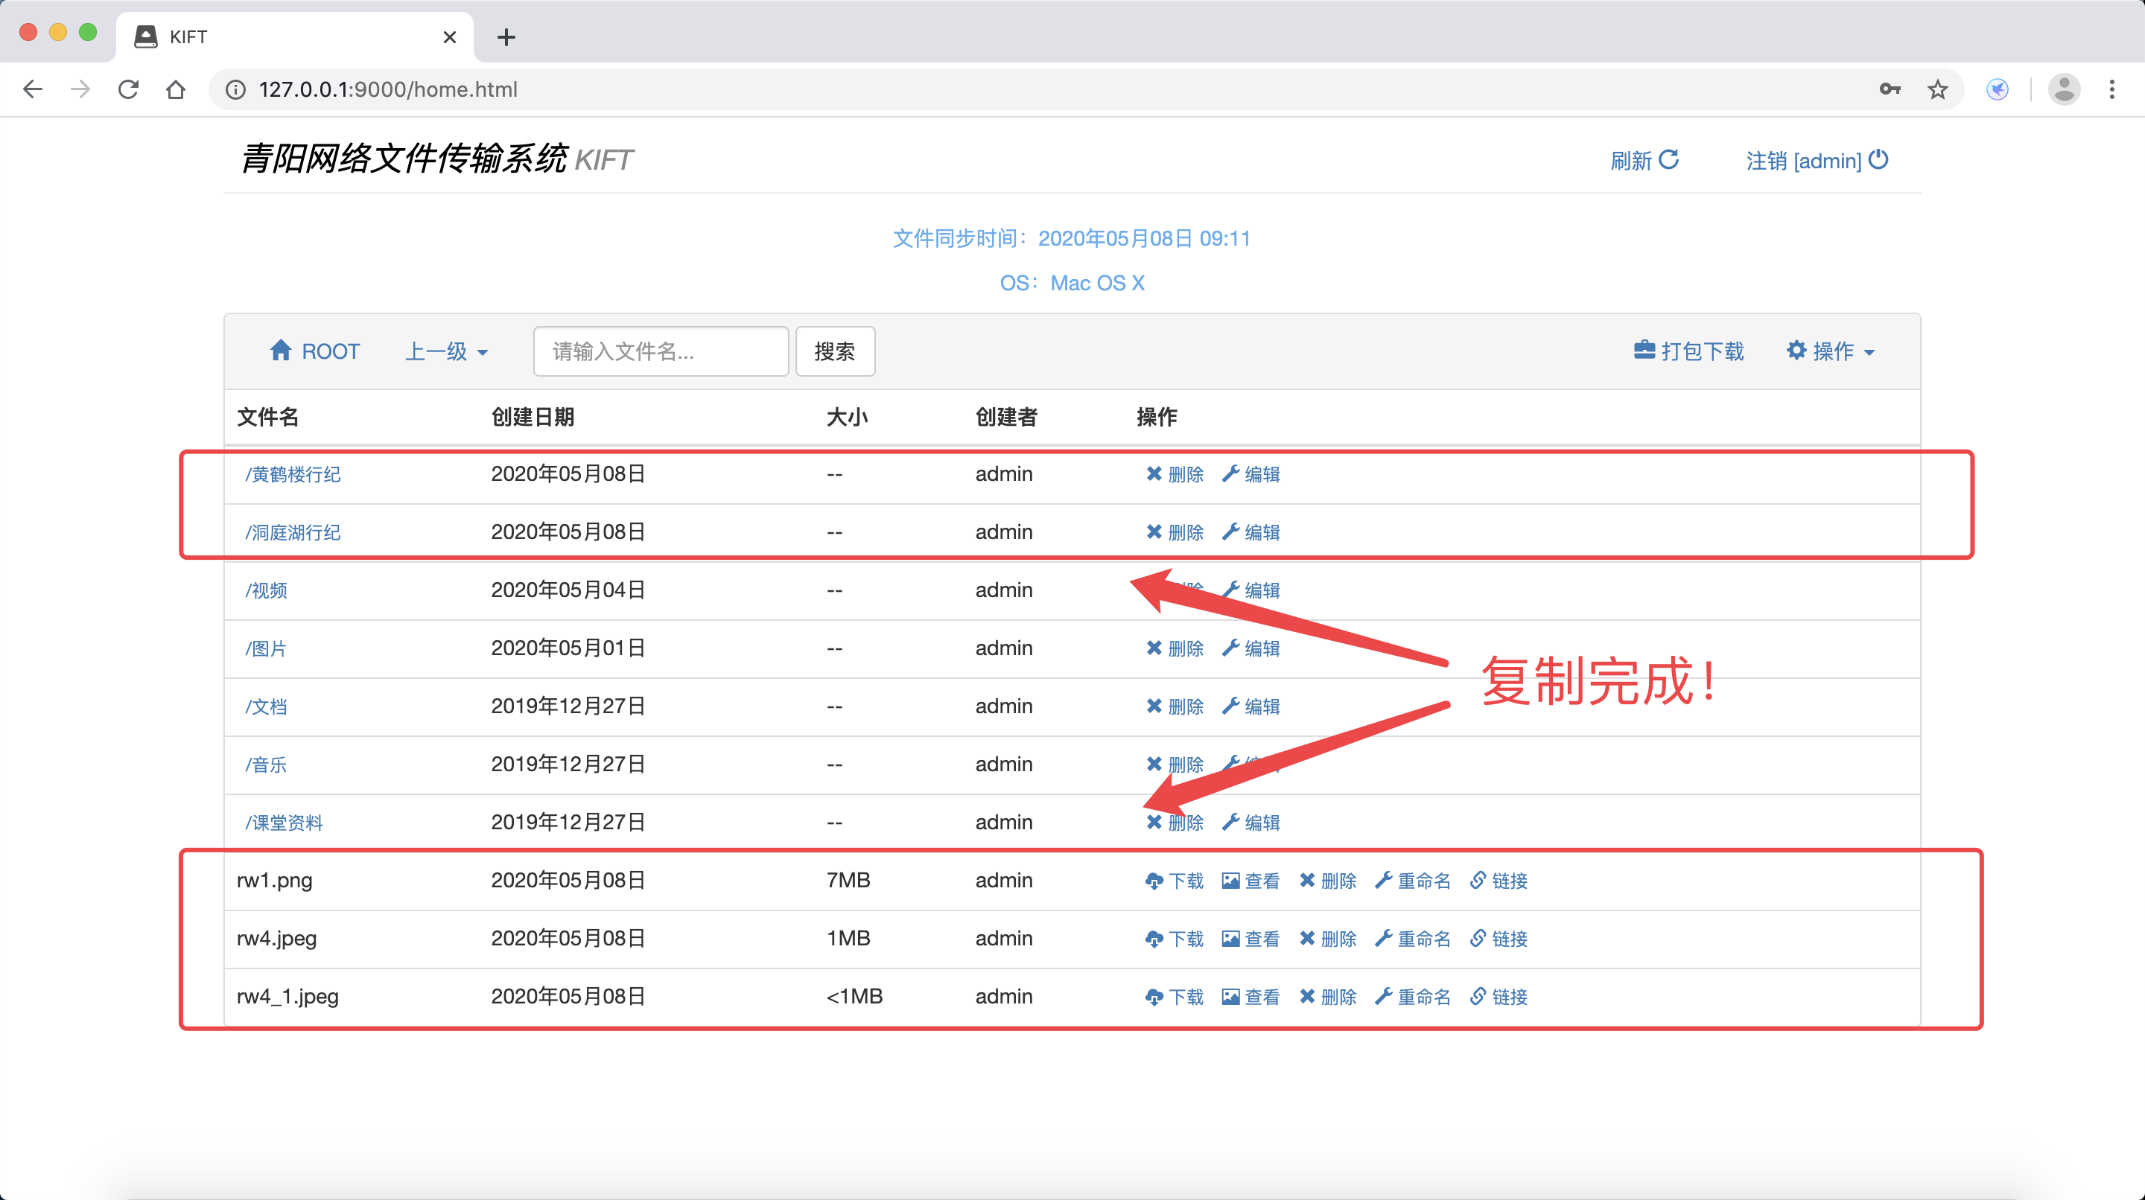The image size is (2145, 1200).
Task: Download rw1.png via its cloud icon
Action: 1154,881
